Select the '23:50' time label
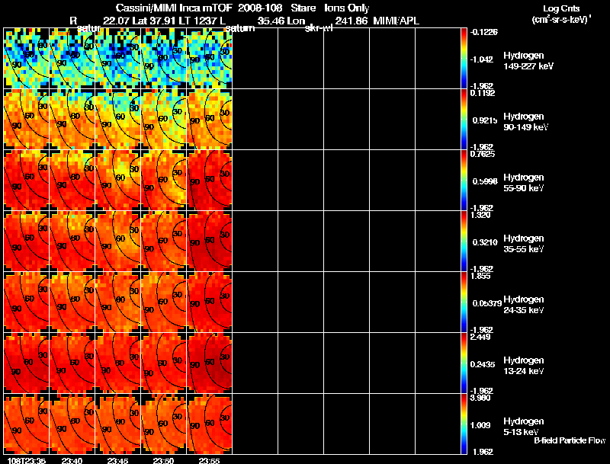This screenshot has width=610, height=464. tap(163, 460)
